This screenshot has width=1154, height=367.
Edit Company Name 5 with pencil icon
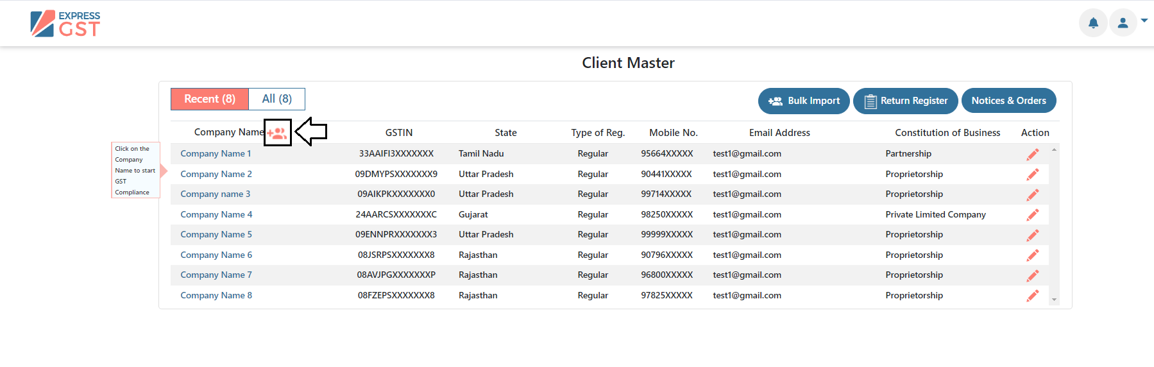pos(1033,235)
